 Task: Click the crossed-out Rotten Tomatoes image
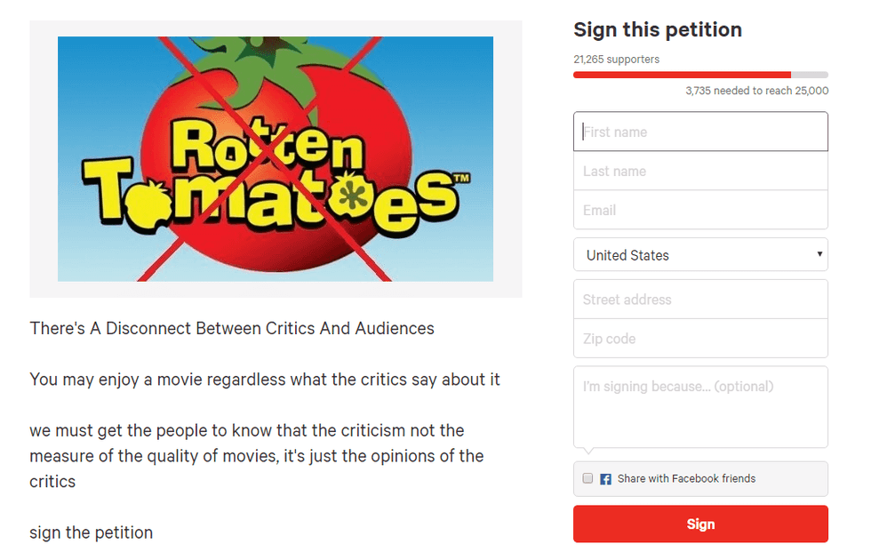click(276, 159)
